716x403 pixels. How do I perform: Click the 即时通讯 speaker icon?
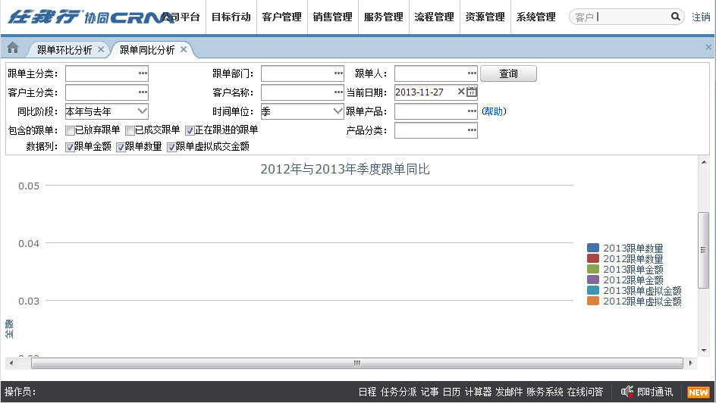[x=626, y=392]
